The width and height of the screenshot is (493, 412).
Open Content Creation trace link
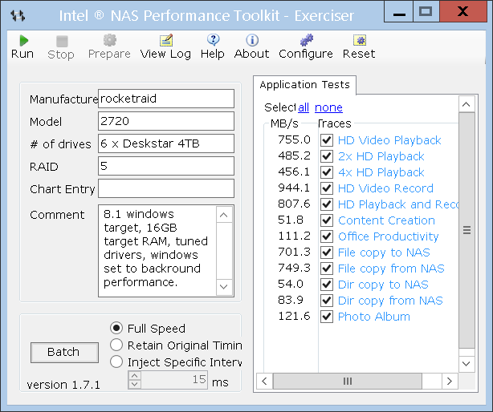click(386, 220)
